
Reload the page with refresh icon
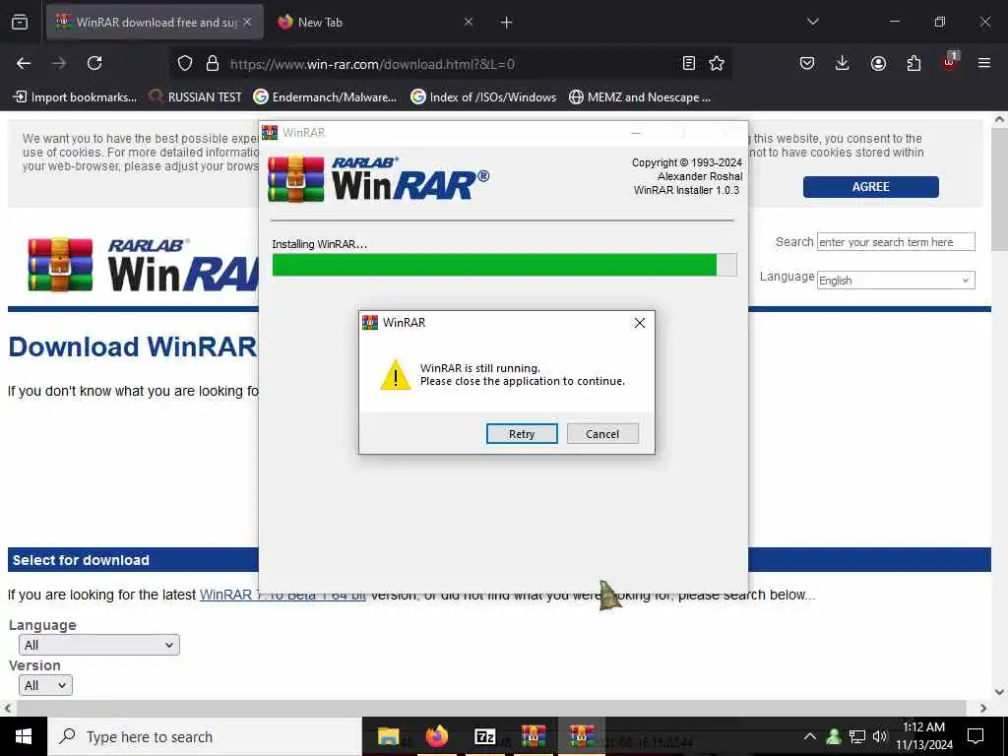[94, 63]
